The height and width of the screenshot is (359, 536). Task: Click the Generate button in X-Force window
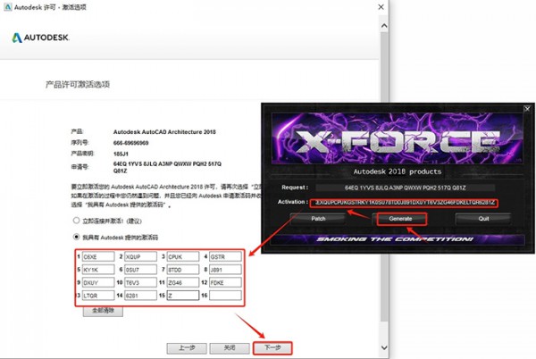click(x=400, y=219)
